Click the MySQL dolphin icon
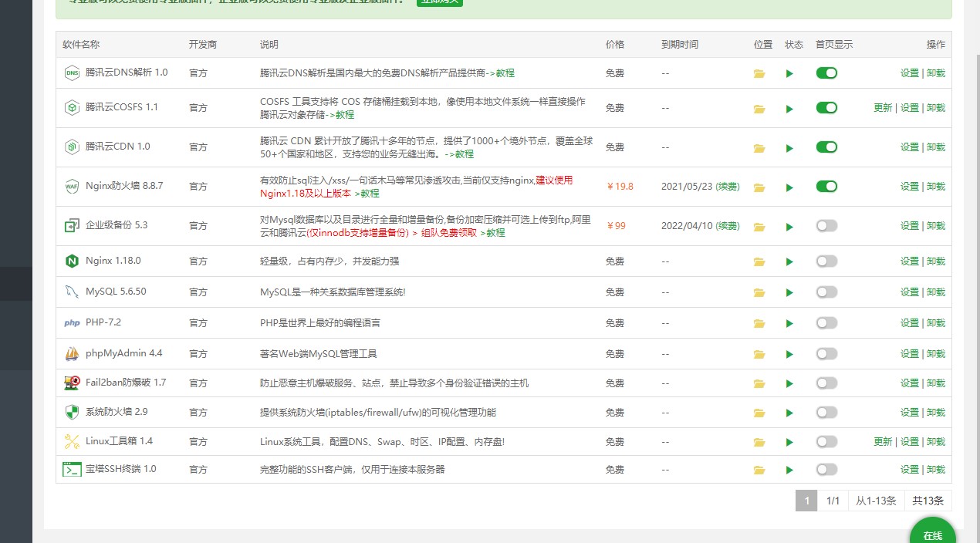The height and width of the screenshot is (543, 980). tap(72, 292)
